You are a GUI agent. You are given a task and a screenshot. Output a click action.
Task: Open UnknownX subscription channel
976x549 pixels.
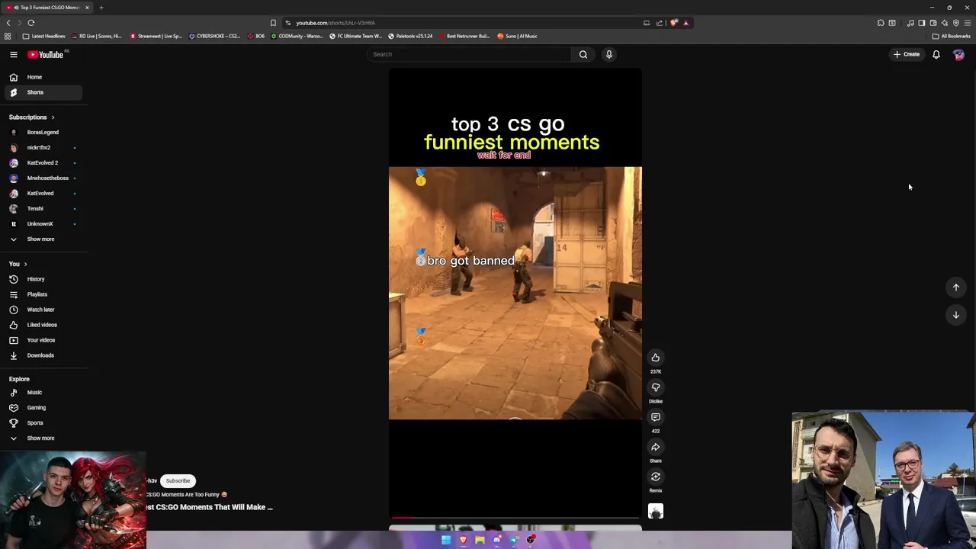(43, 224)
